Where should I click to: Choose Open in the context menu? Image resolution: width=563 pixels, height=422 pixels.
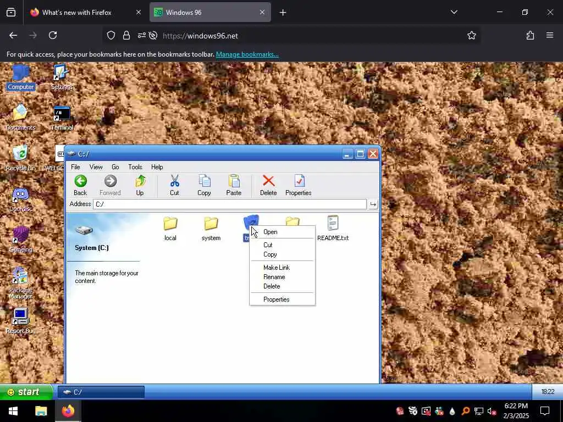coord(282,232)
